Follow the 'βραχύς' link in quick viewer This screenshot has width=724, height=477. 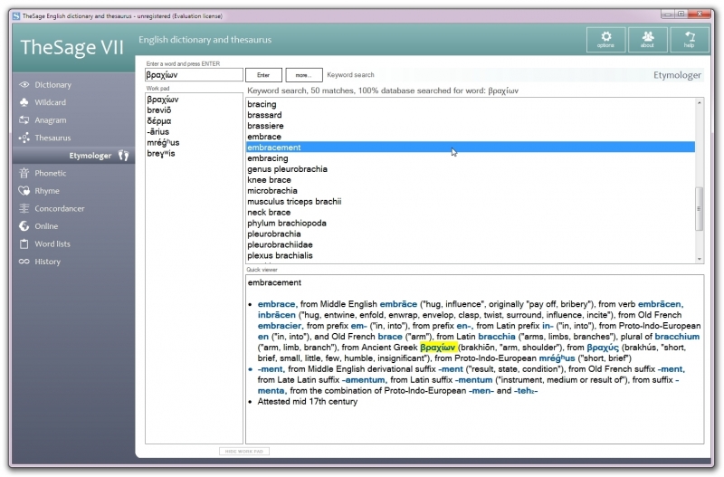click(x=603, y=348)
